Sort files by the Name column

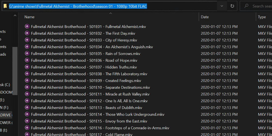[x=29, y=17]
